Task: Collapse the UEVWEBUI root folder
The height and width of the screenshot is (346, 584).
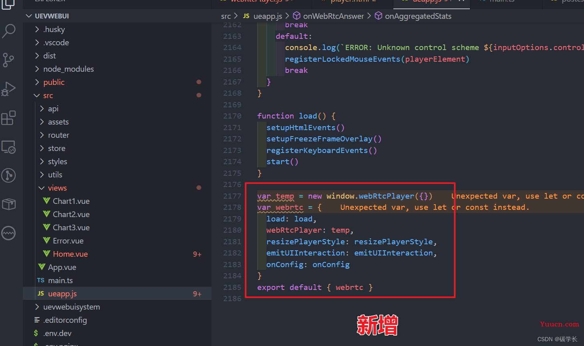Action: [29, 16]
